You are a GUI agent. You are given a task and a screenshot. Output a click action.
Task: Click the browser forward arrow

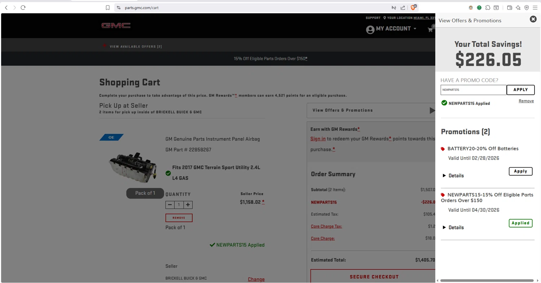coord(14,8)
